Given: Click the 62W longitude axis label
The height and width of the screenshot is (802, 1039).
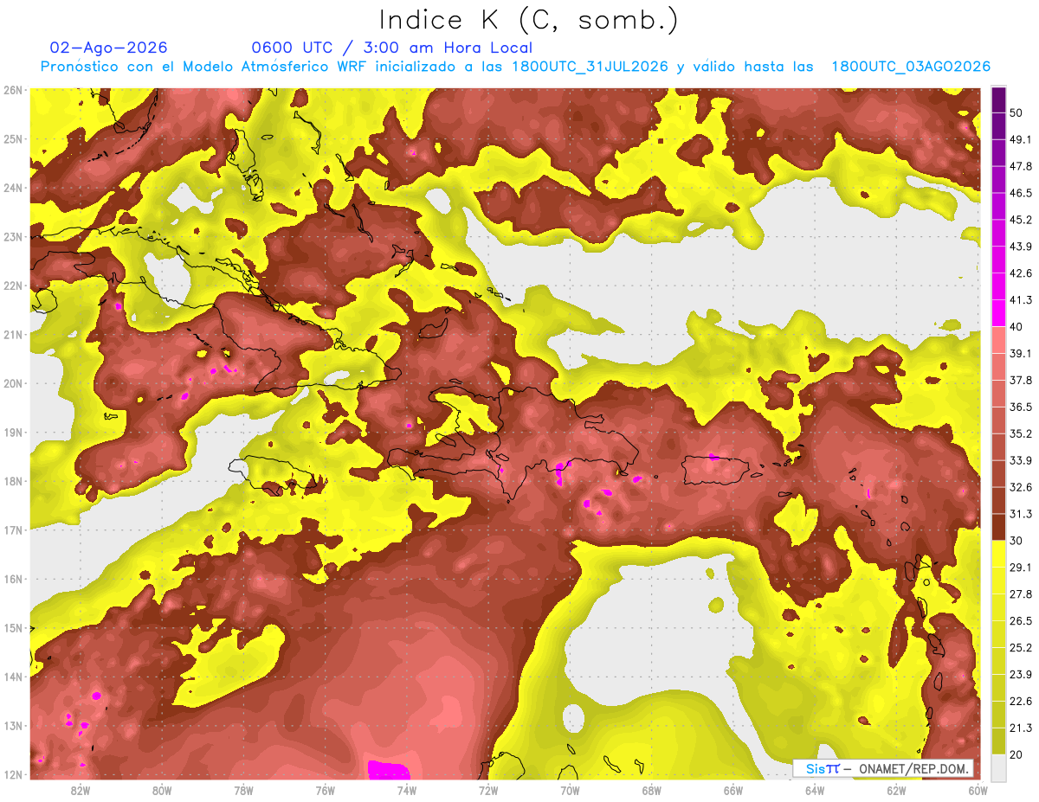Looking at the screenshot, I should 896,791.
